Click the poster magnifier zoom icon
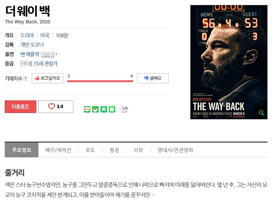The height and width of the screenshot is (208, 277). point(261,113)
